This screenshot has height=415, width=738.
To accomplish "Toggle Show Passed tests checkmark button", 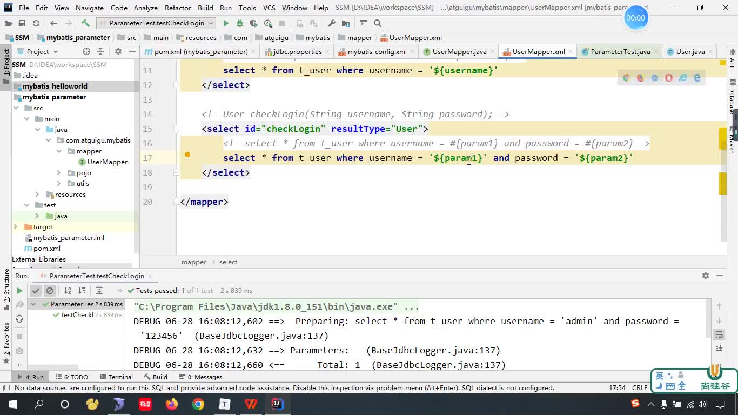I will [36, 291].
